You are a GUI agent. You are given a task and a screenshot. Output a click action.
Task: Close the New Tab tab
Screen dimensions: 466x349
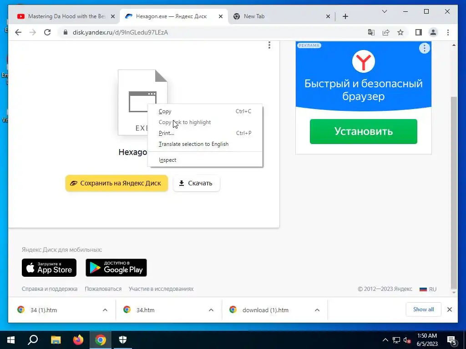[328, 17]
